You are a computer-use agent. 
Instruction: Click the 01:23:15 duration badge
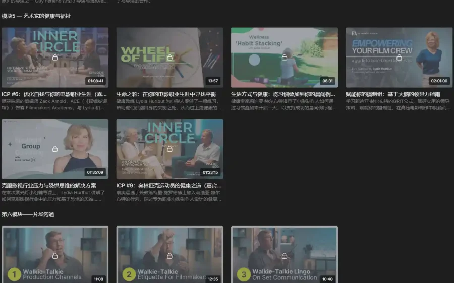[210, 172]
